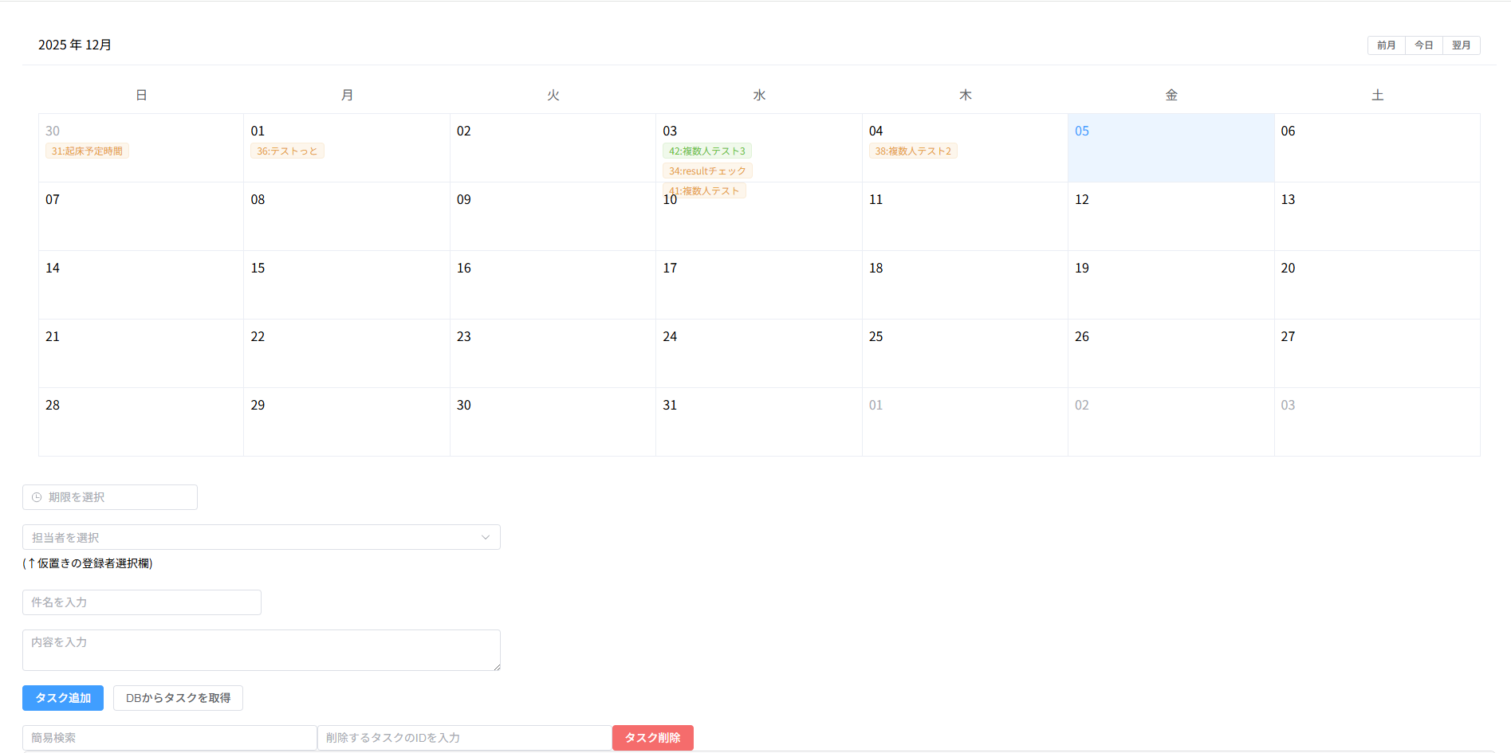
Task: Click the 31:起床予定時間 task tag
Action: 87,151
